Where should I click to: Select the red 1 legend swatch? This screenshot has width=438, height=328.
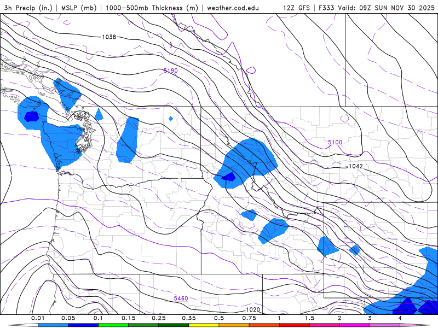pyautogui.click(x=295, y=325)
